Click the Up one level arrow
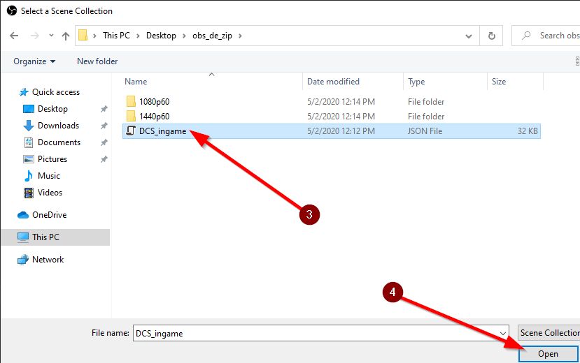This screenshot has height=363, width=580. [66, 36]
